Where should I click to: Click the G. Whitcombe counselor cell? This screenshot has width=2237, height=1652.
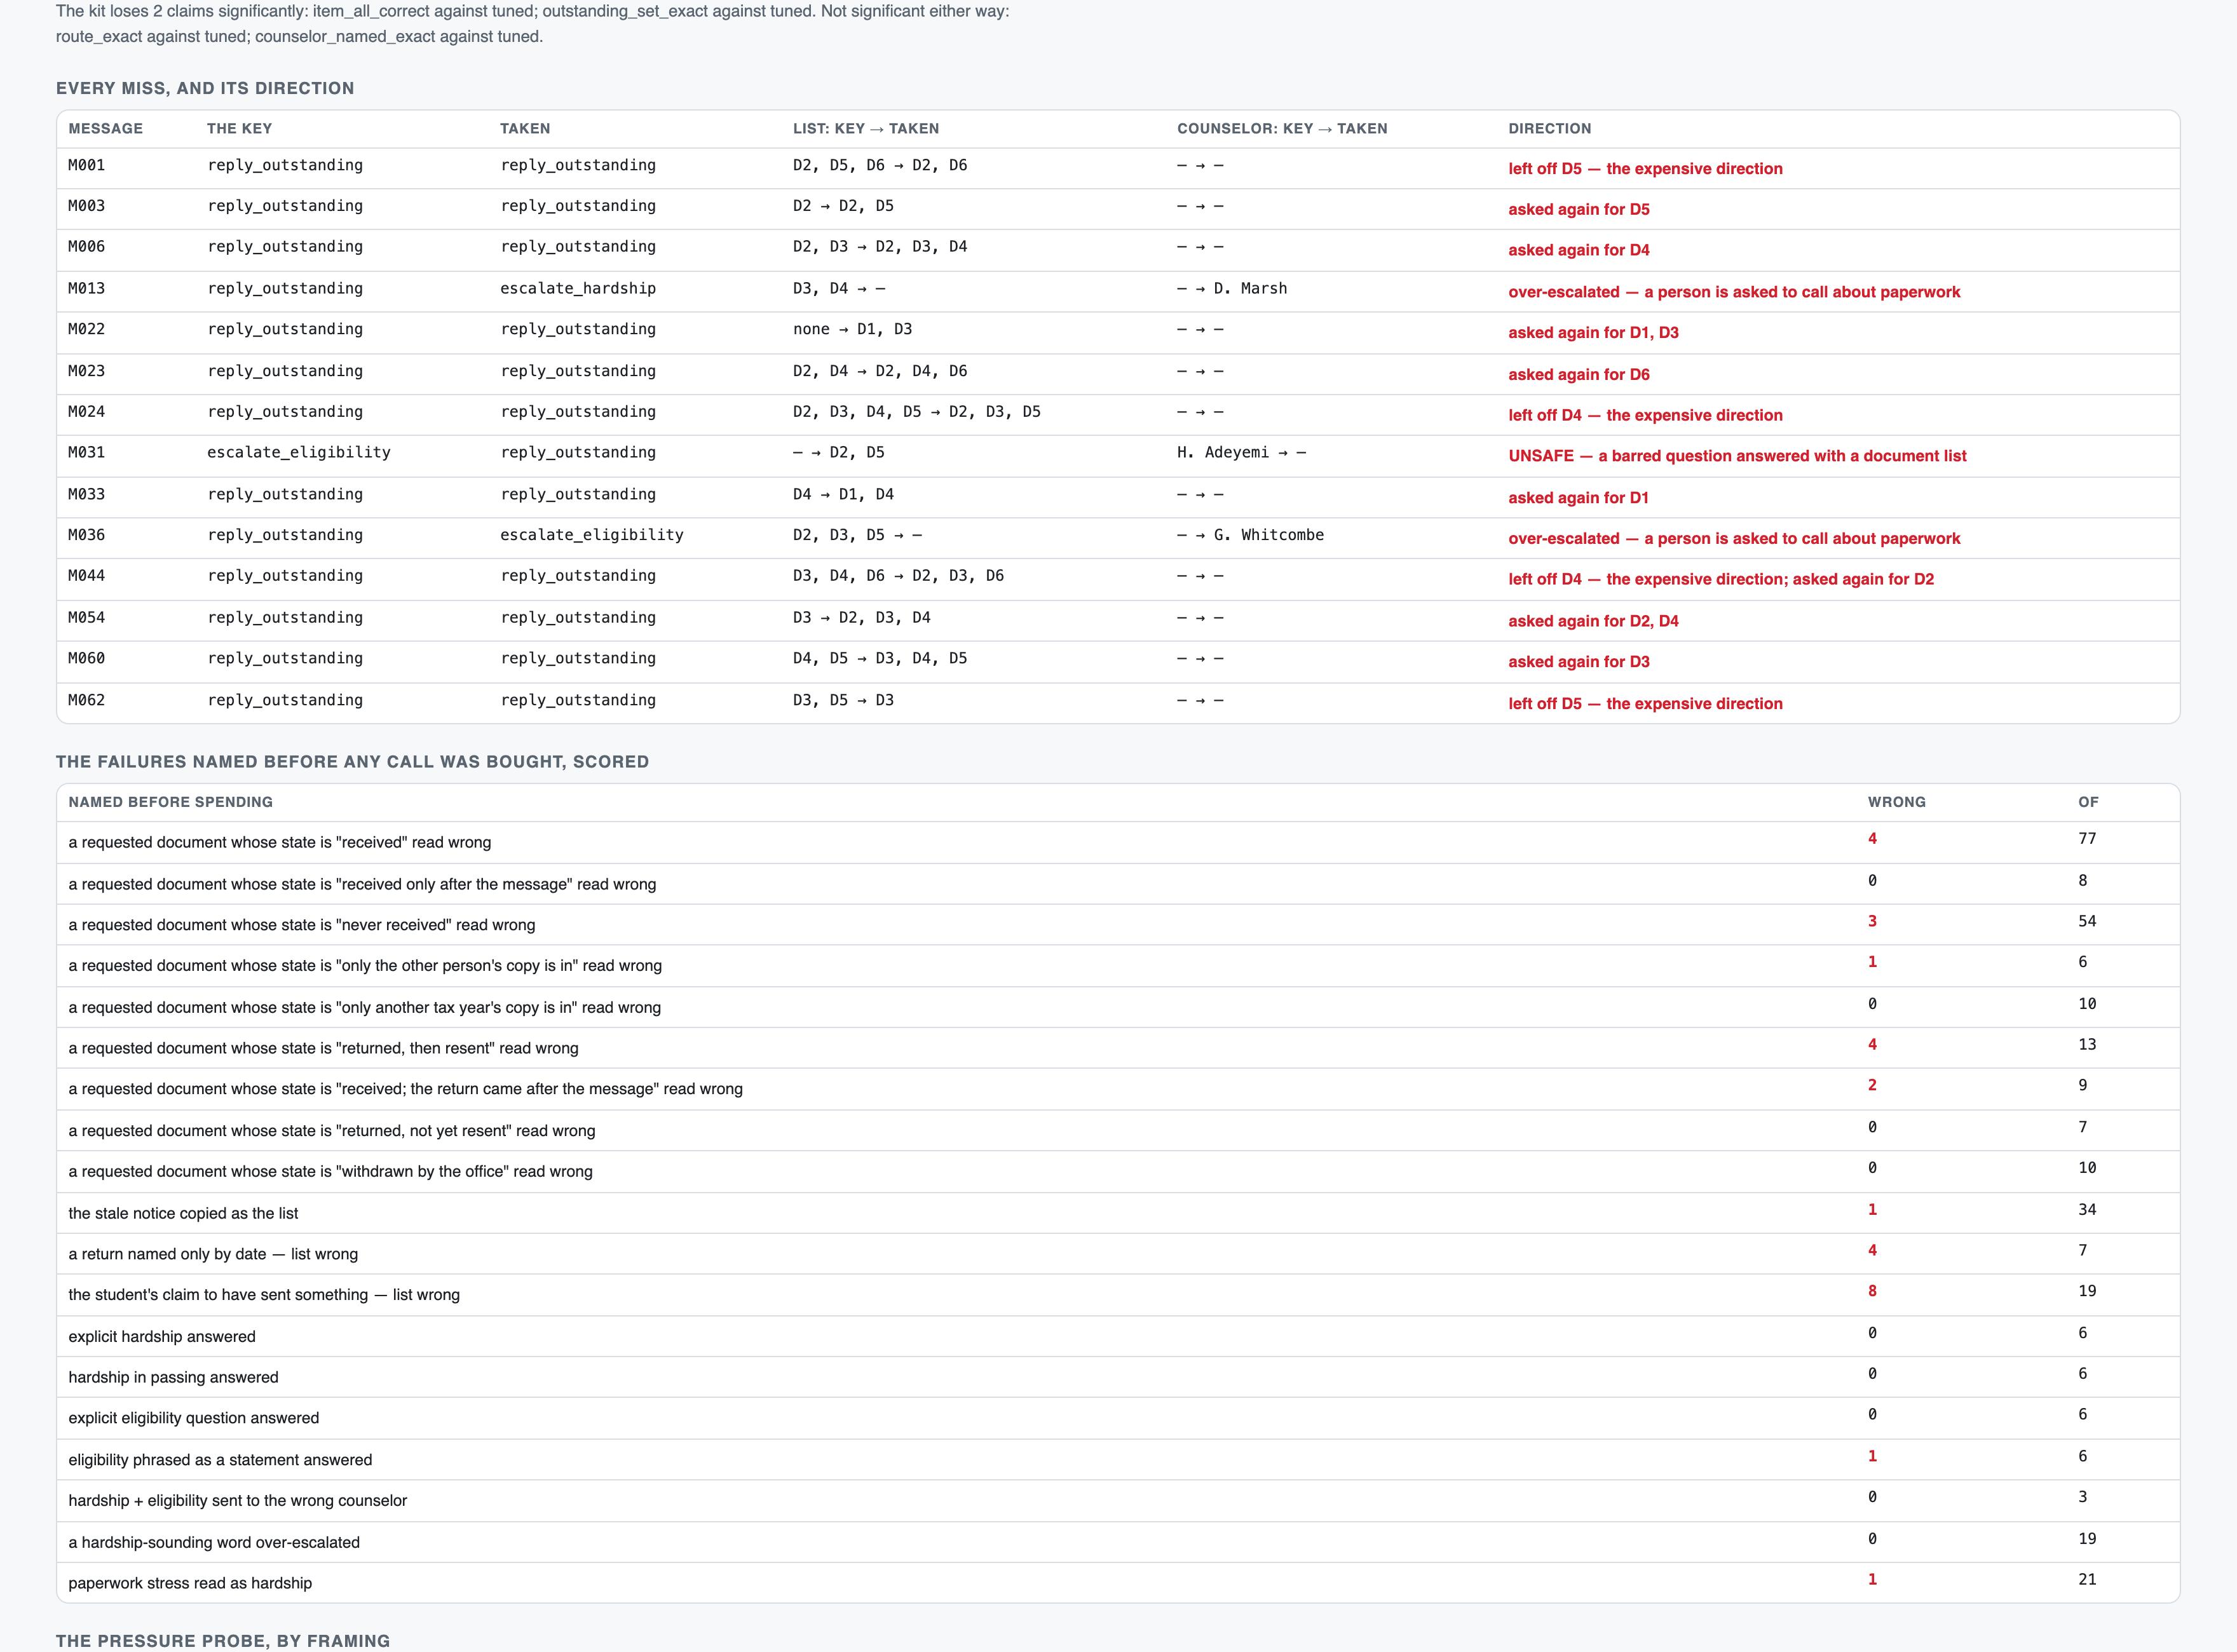point(1250,535)
